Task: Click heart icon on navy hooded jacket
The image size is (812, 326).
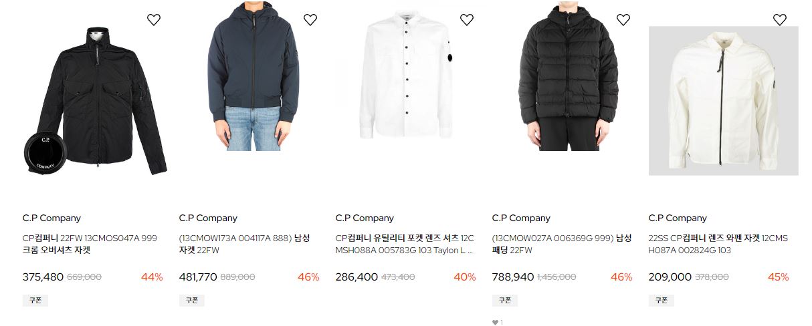Action: click(310, 19)
